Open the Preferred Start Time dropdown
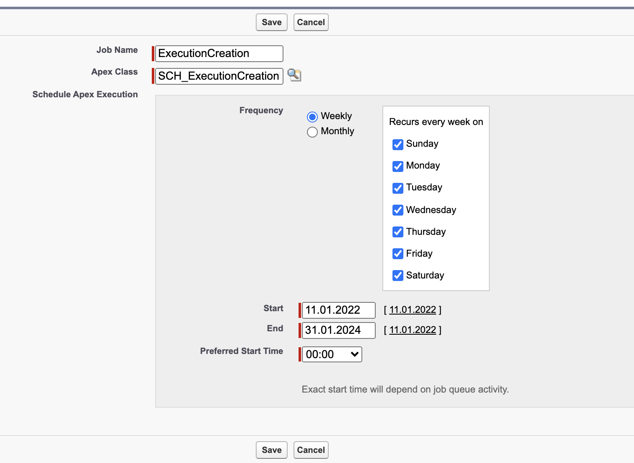Viewport: 634px width, 463px height. pos(332,354)
